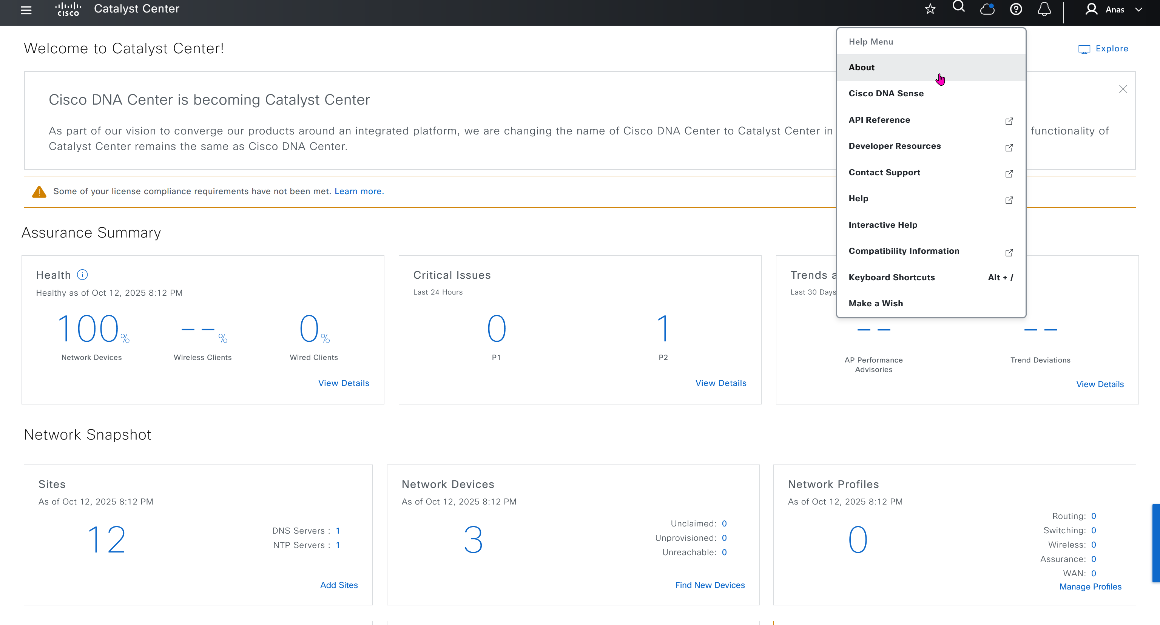The image size is (1160, 625).
Task: Click Learn more license link
Action: click(359, 191)
